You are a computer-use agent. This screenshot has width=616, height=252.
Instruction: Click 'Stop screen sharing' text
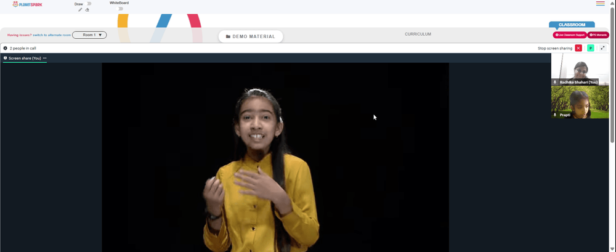click(555, 48)
